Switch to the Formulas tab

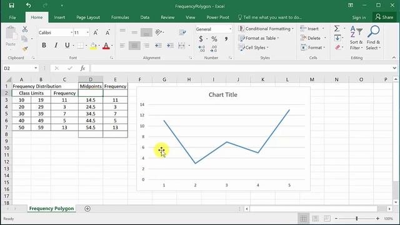click(x=120, y=17)
